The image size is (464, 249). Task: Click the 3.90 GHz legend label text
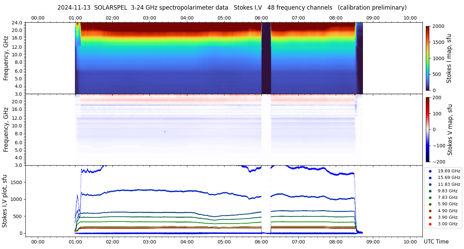point(448,217)
